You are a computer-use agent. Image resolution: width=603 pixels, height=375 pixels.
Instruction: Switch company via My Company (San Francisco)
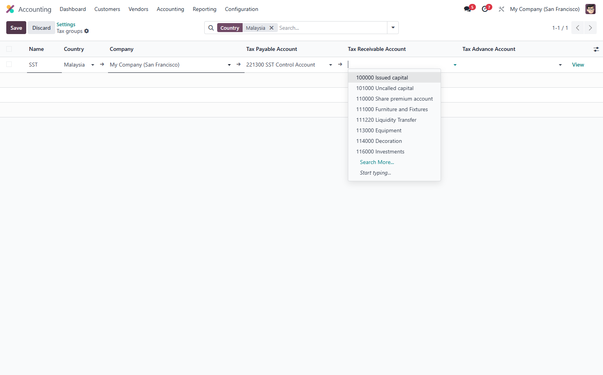[545, 9]
